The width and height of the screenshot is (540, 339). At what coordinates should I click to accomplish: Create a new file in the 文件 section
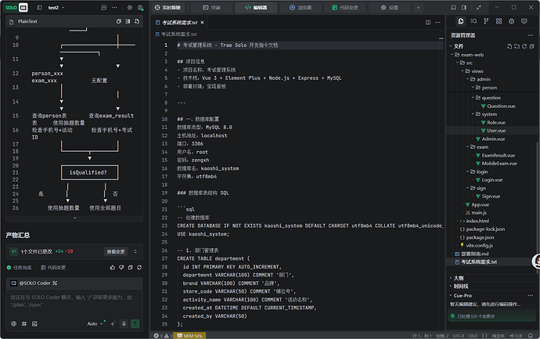(x=509, y=46)
